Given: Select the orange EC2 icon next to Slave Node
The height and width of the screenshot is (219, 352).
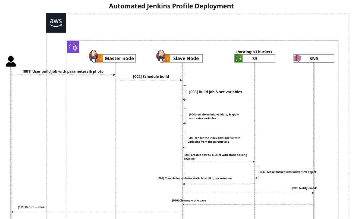Looking at the screenshot, I should [x=166, y=58].
